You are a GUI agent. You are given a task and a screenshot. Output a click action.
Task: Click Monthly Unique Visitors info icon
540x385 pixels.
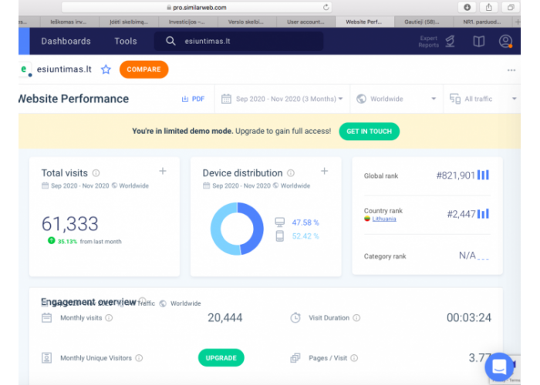click(x=139, y=358)
